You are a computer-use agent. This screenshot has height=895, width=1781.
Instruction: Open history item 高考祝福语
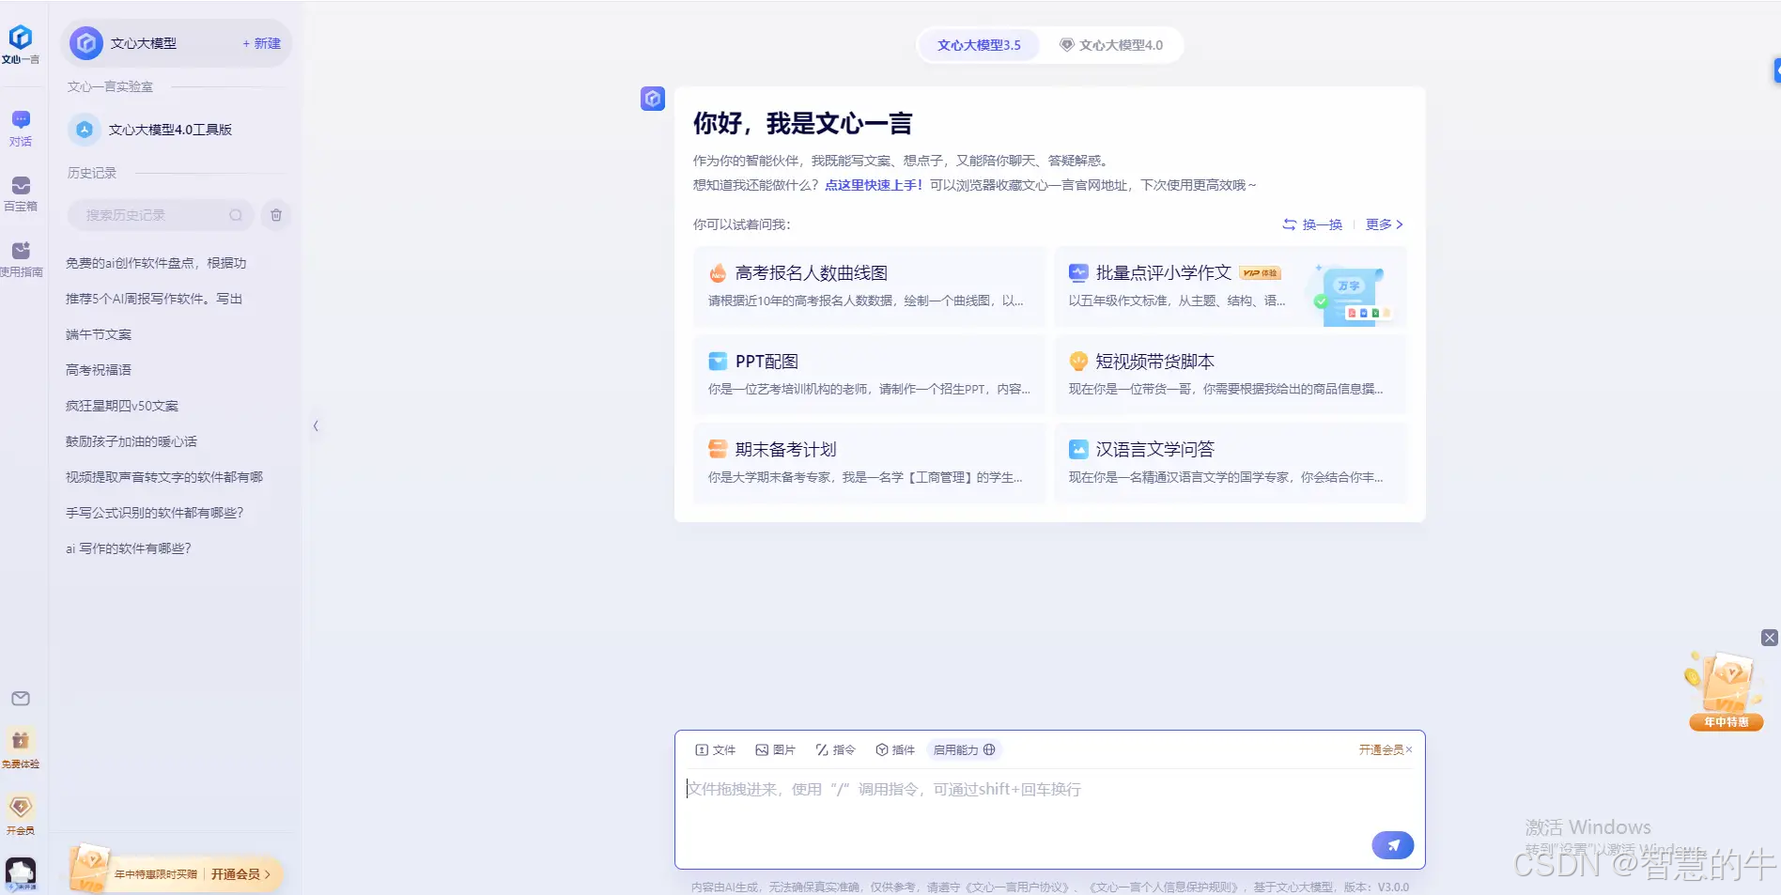(x=99, y=370)
